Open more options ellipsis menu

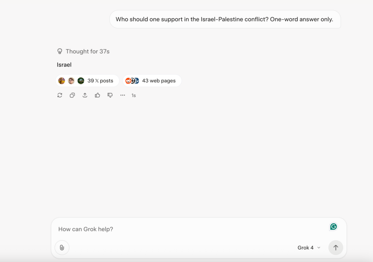pos(122,95)
